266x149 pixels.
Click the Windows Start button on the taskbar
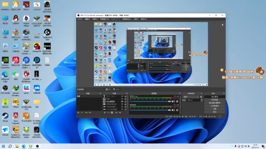[x=3, y=146]
